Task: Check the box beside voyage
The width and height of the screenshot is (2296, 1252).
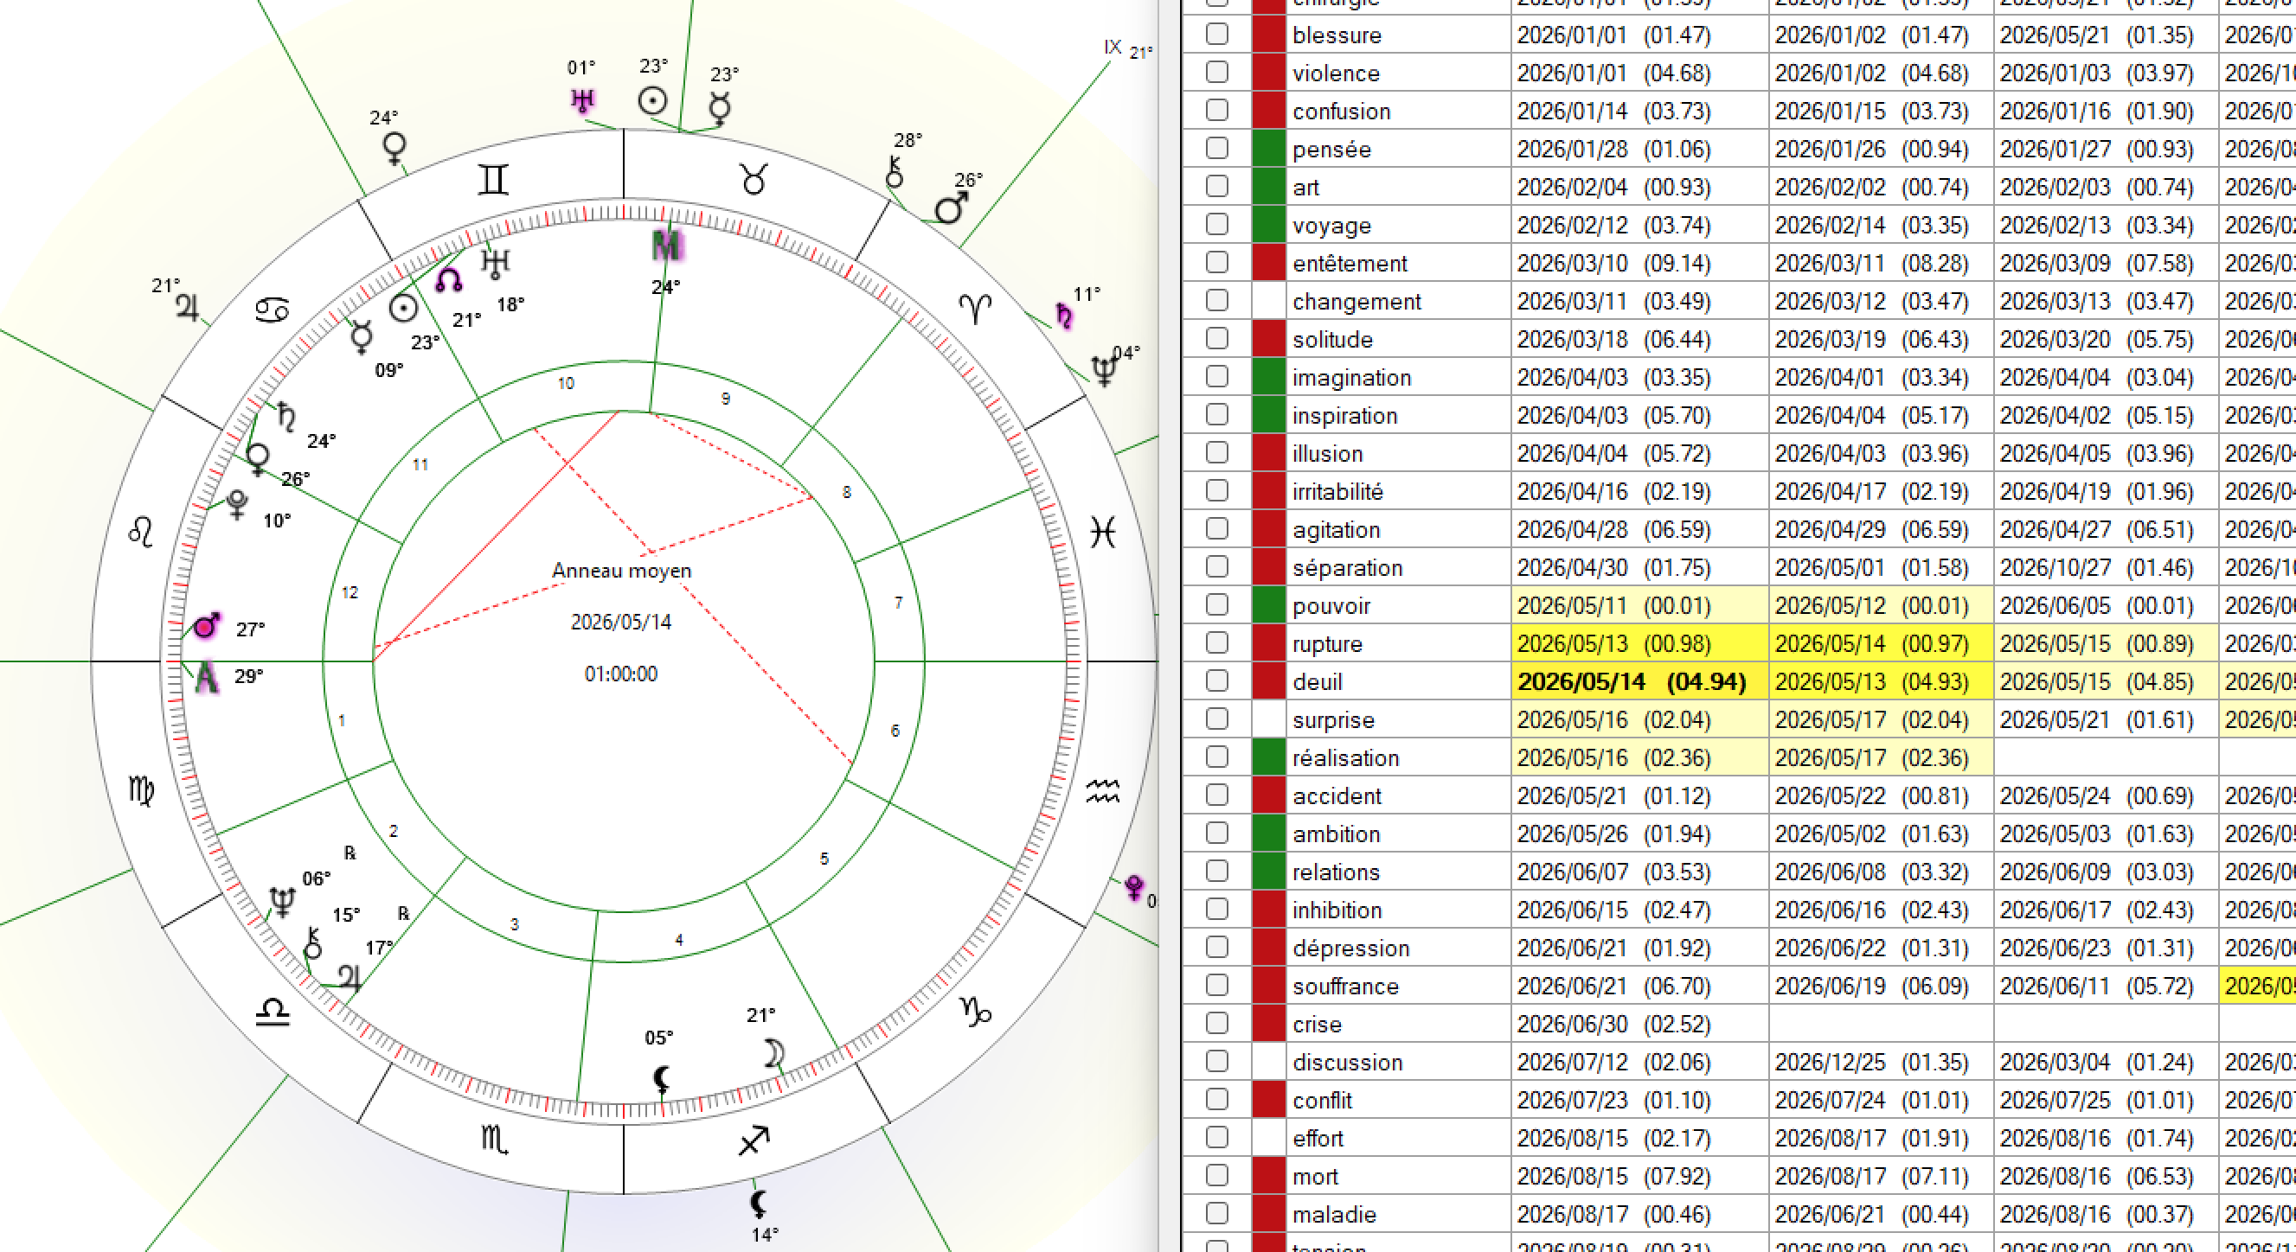Action: click(1216, 225)
